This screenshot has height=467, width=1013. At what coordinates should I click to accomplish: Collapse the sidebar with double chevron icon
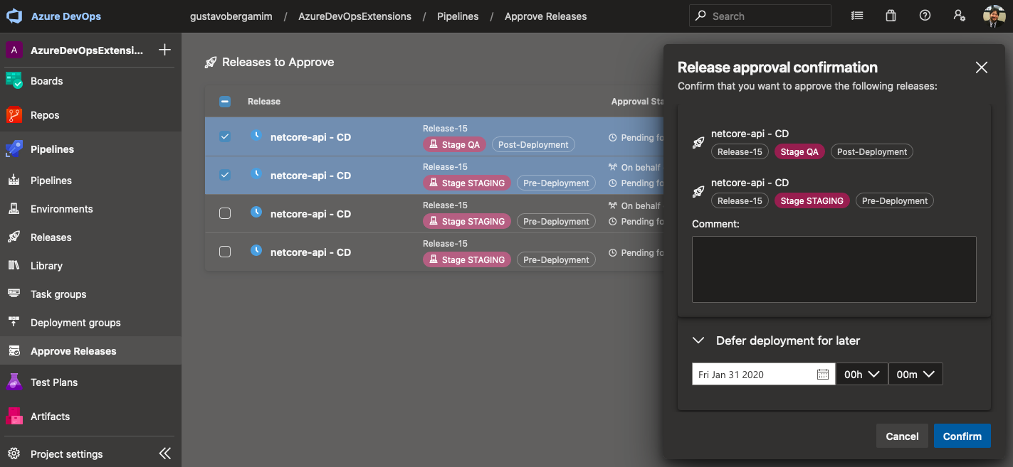tap(164, 453)
